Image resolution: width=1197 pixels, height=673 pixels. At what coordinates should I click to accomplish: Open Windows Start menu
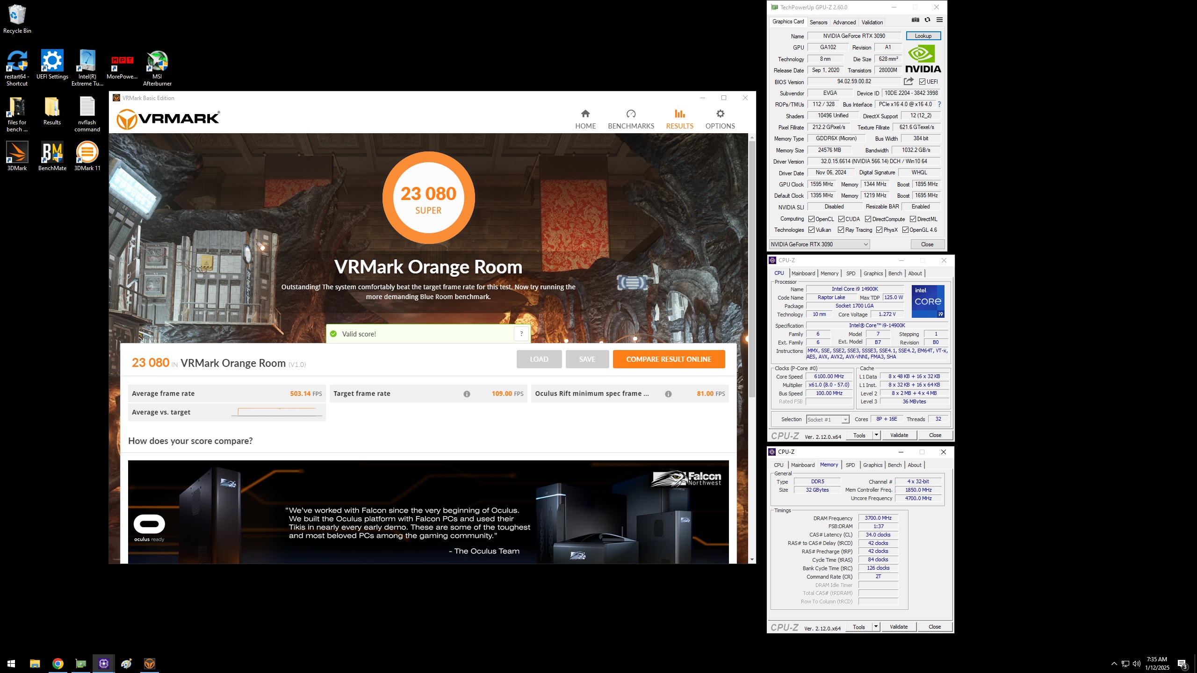[x=11, y=664]
